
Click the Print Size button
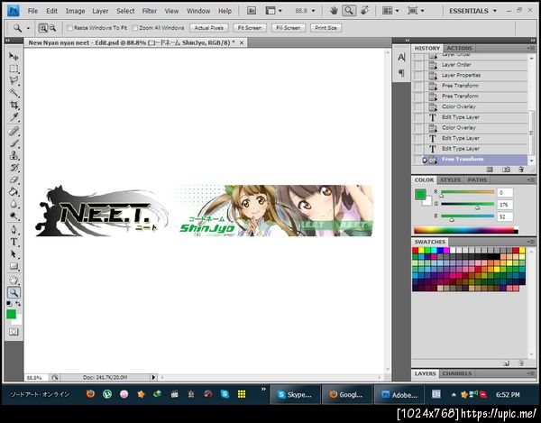[326, 28]
